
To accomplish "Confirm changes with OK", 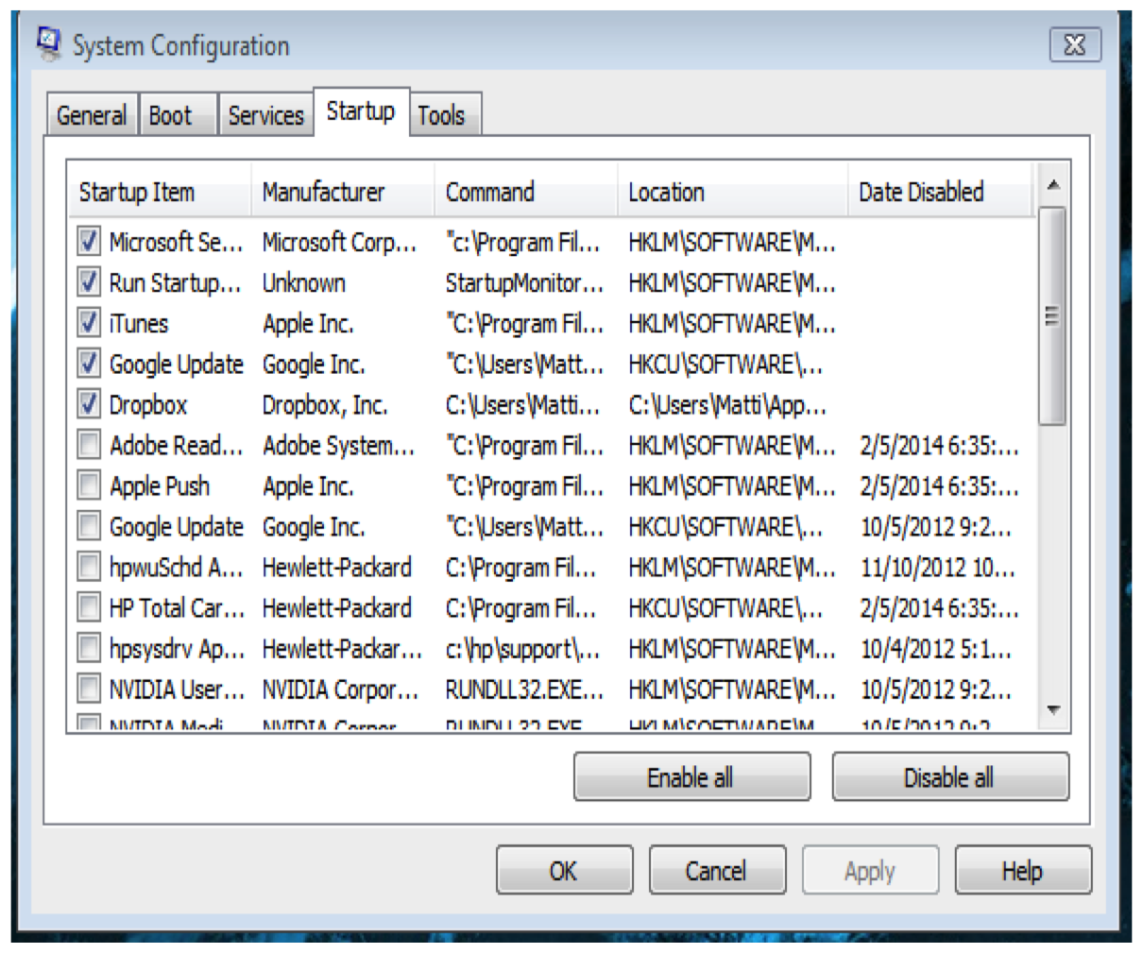I will 564,870.
